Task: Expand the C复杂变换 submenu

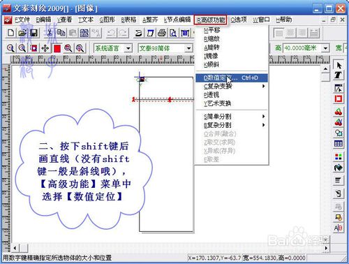Action: coord(232,86)
